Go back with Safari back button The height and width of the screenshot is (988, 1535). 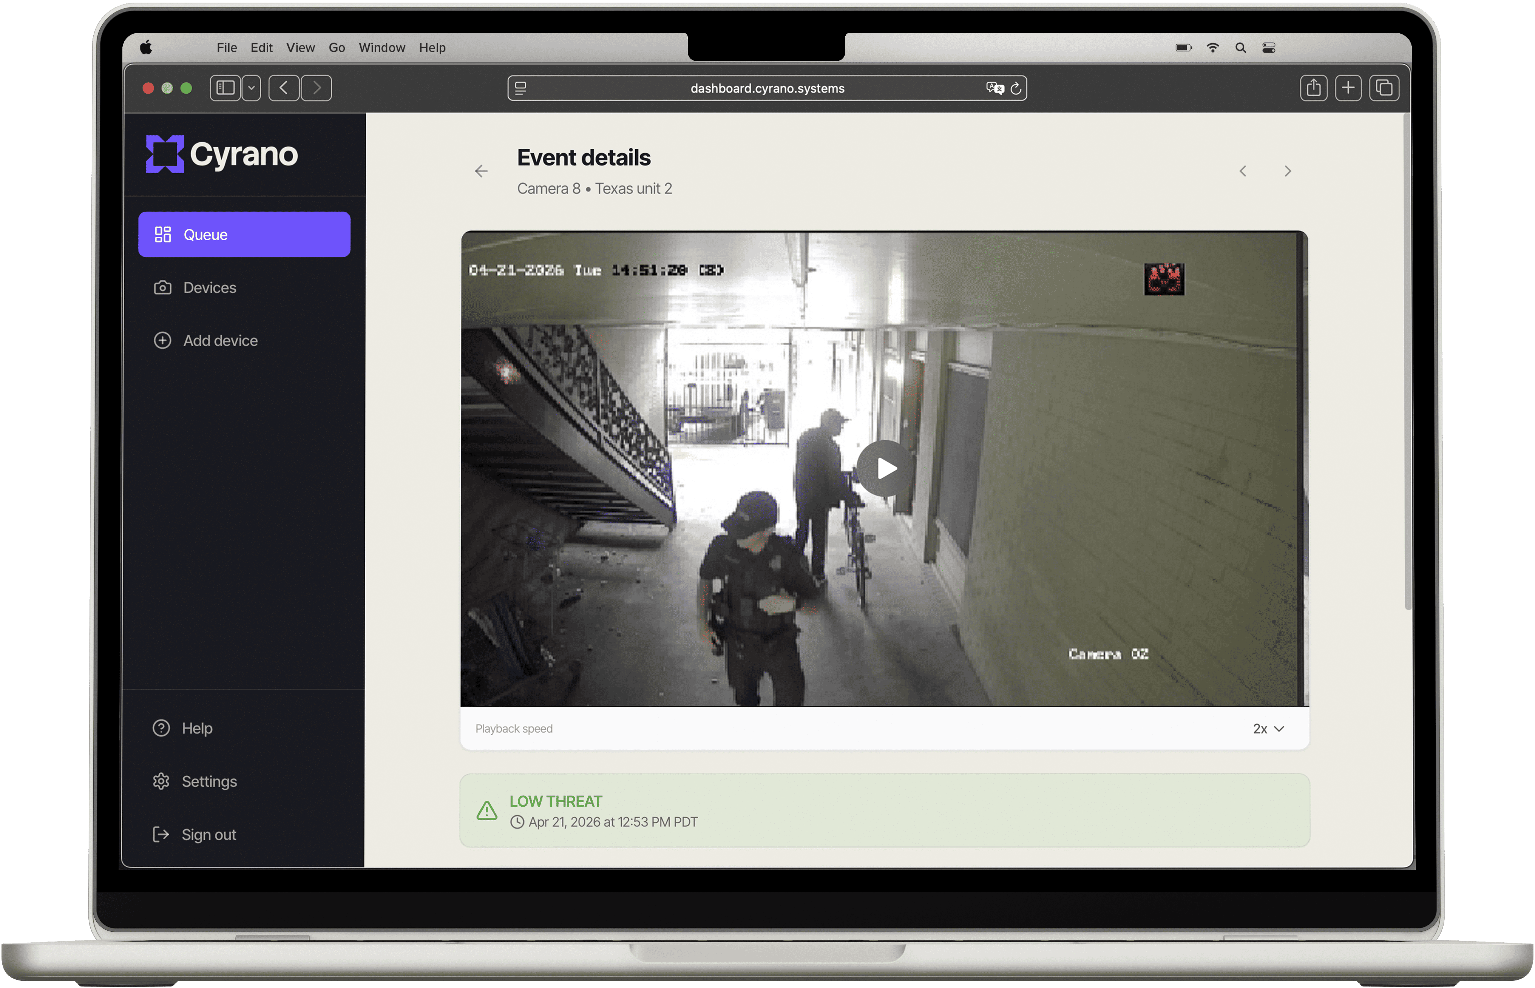coord(284,88)
